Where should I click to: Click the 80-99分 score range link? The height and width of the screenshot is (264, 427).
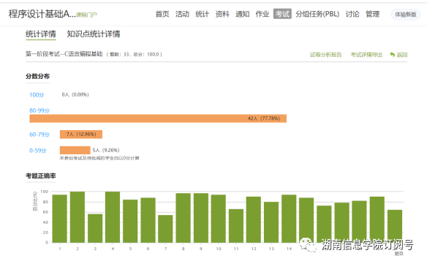click(x=39, y=110)
